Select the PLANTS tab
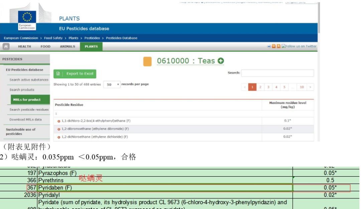This screenshot has height=209, width=361. coord(91,46)
